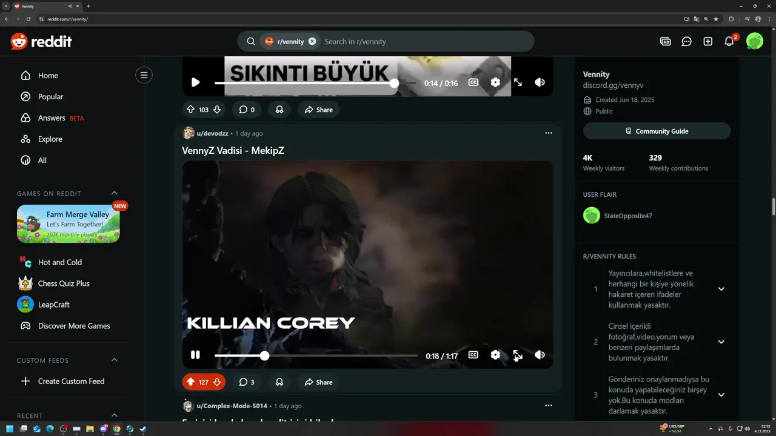Viewport: 776px width, 436px height.
Task: Open options menu for Complex-Mode-5014 post
Action: coord(549,406)
